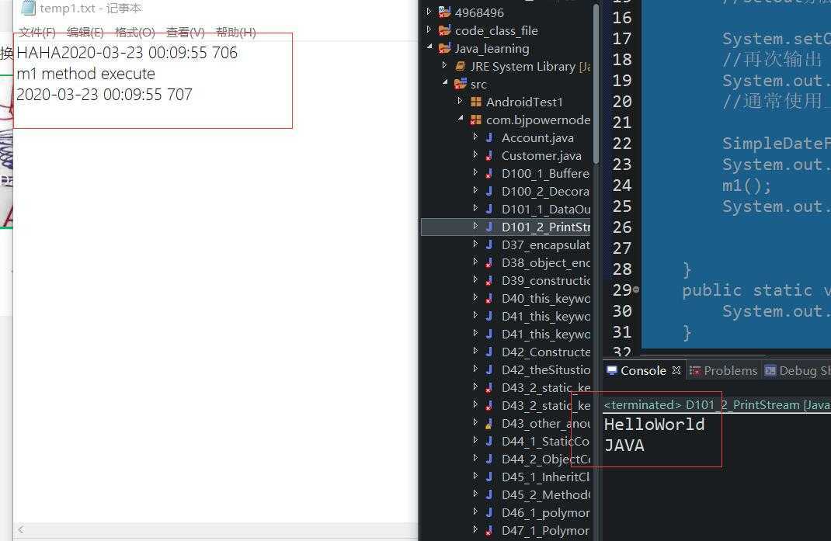The width and height of the screenshot is (831, 541).
Task: Click the m1(); call on line 24
Action: (x=746, y=186)
